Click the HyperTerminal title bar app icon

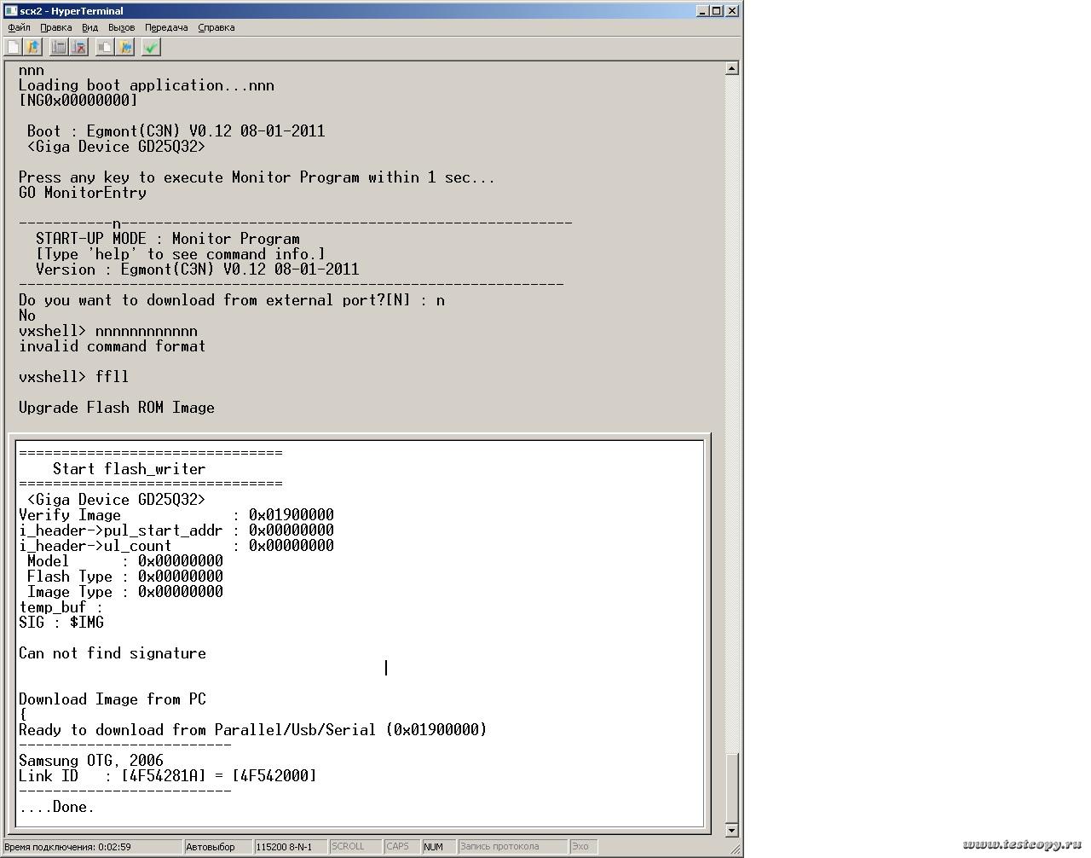pos(10,10)
